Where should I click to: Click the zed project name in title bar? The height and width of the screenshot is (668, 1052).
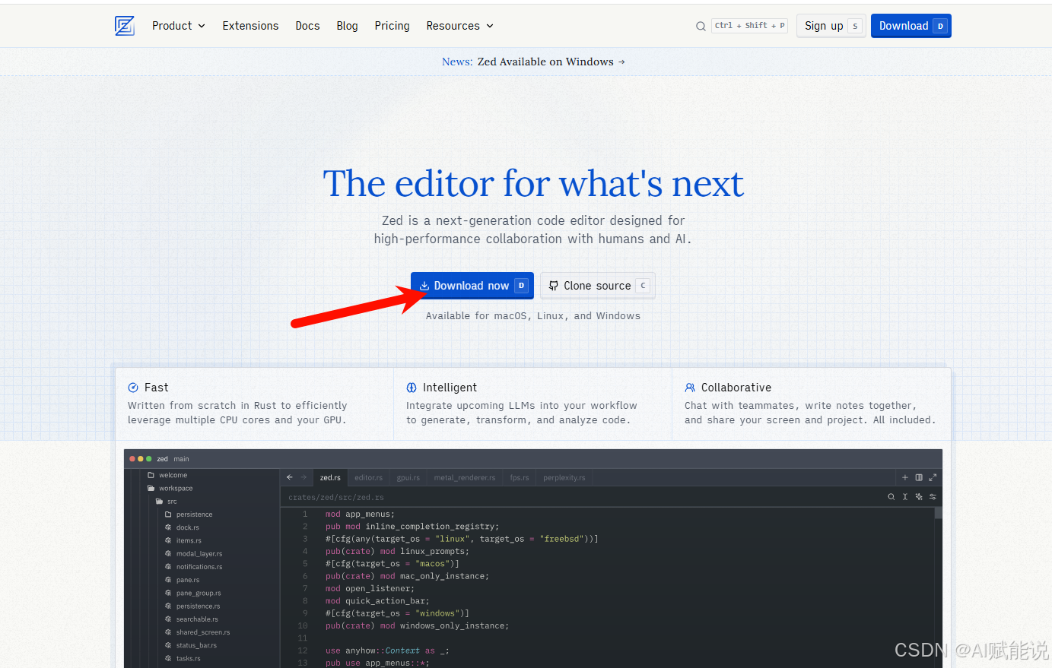(162, 459)
